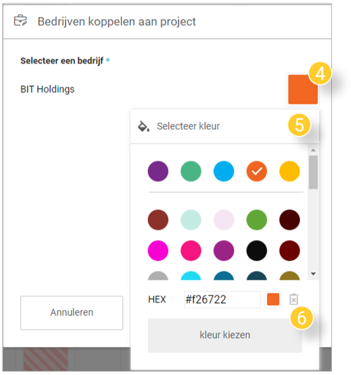Click the HEX input field with #f26722
The image size is (351, 375).
point(222,299)
